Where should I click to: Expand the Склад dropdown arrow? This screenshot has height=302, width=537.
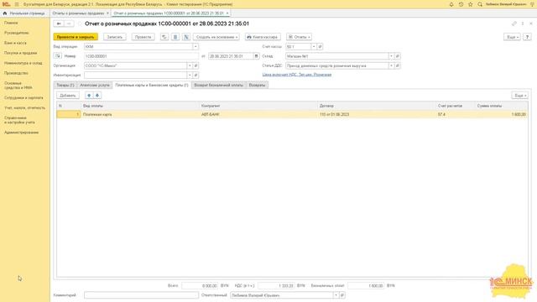click(391, 56)
